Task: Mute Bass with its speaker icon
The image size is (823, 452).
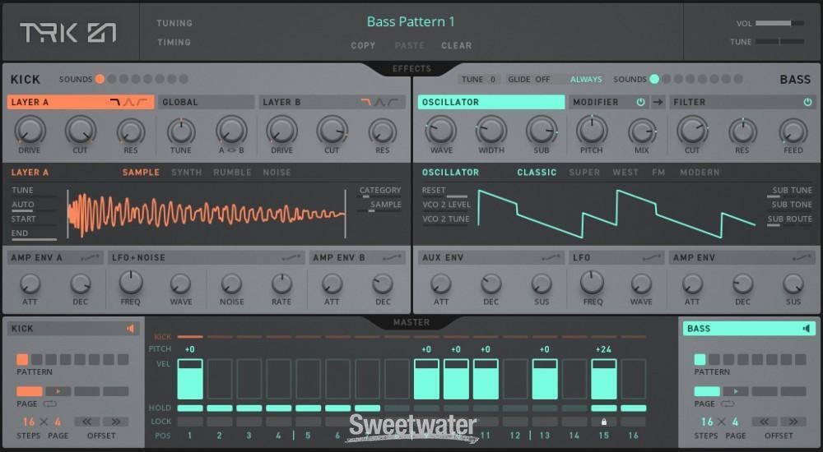Action: coord(807,329)
